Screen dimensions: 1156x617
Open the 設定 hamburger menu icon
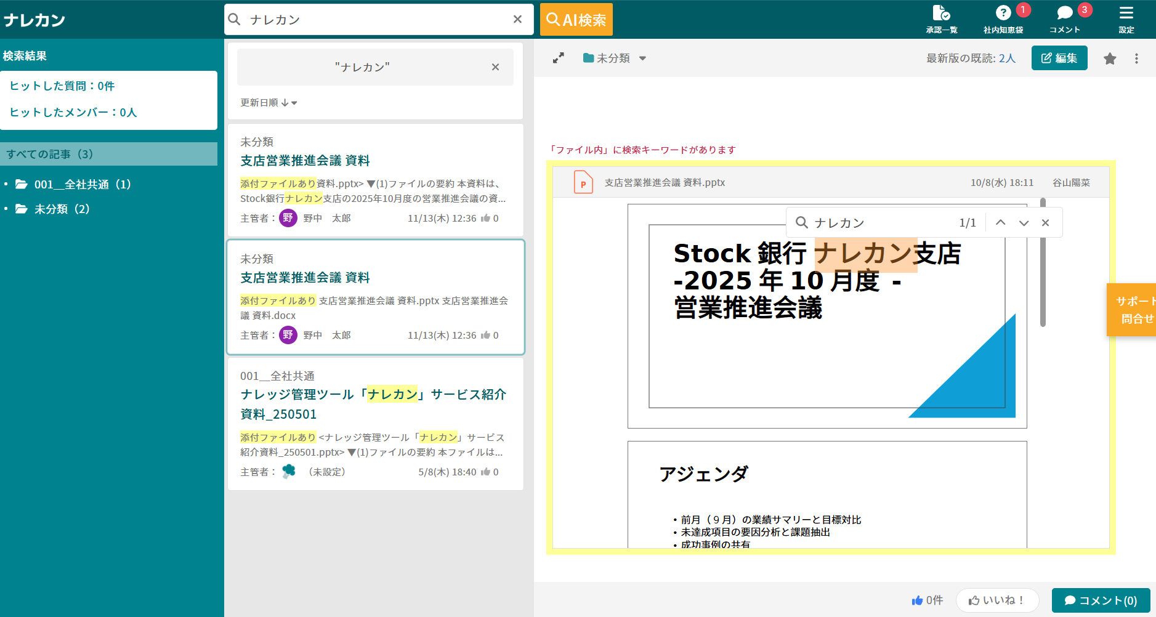click(x=1126, y=17)
